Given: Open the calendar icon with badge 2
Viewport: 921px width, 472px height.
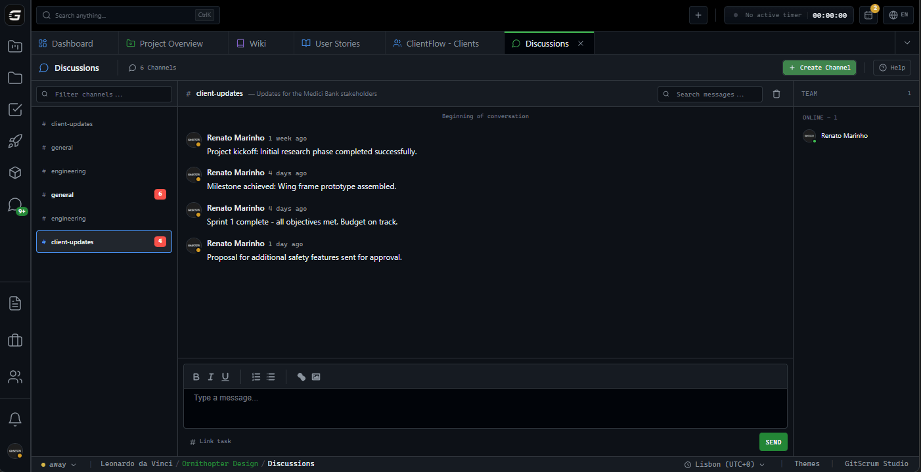Looking at the screenshot, I should coord(868,15).
